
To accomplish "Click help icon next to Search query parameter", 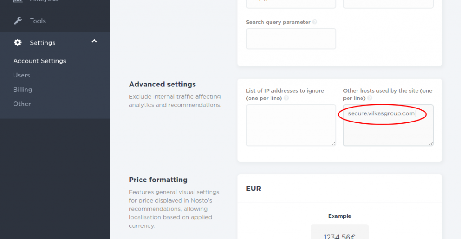I will tap(315, 22).
